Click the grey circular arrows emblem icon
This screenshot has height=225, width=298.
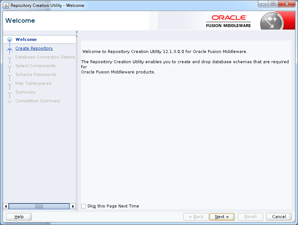click(x=271, y=21)
